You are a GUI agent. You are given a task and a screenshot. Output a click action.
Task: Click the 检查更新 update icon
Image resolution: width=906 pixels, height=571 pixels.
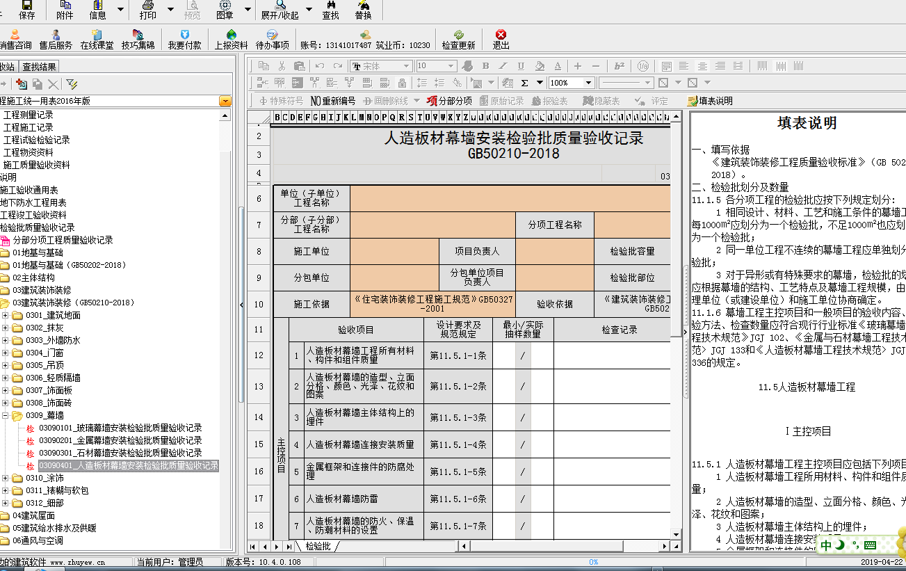[x=458, y=39]
